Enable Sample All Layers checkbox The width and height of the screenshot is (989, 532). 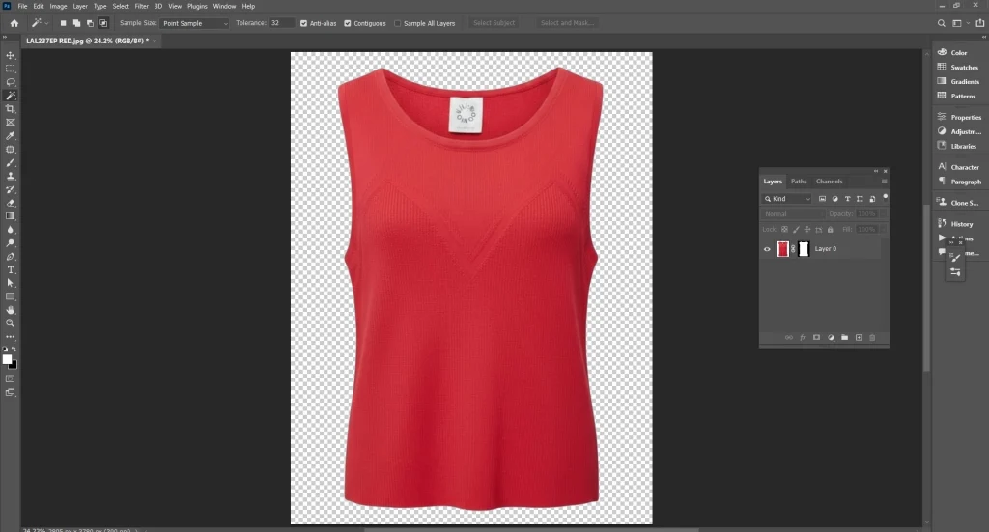click(398, 23)
